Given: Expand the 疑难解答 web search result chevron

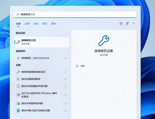Looking at the screenshot, I should point(65,58).
